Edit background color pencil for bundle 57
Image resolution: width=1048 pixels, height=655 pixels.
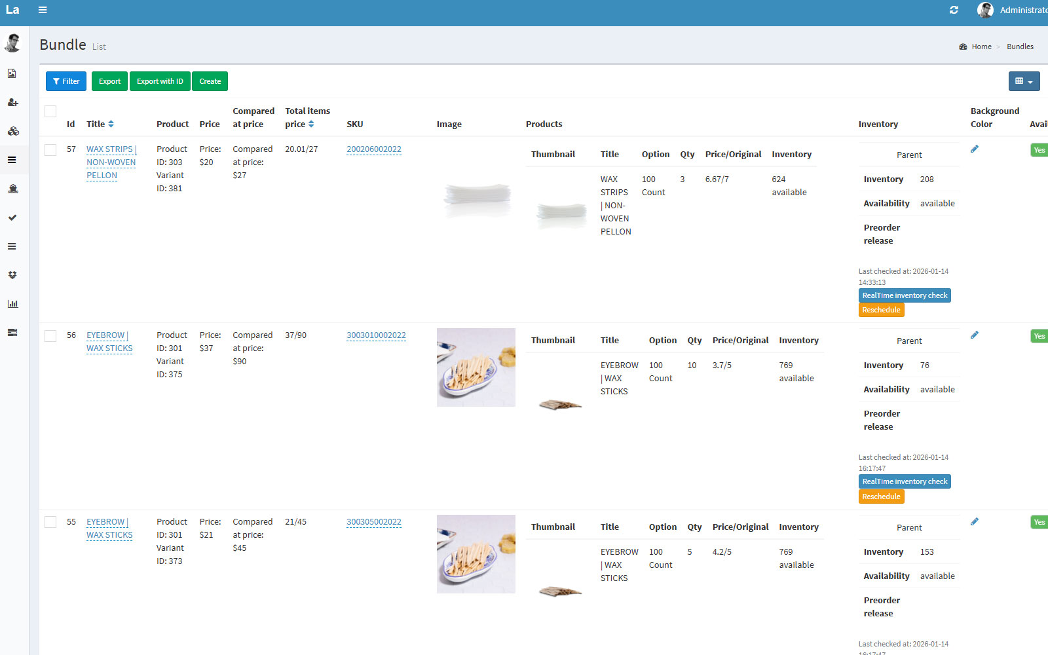pos(975,149)
